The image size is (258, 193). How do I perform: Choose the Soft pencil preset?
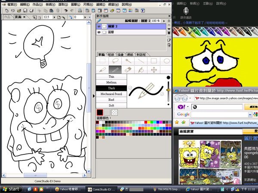tap(111, 106)
